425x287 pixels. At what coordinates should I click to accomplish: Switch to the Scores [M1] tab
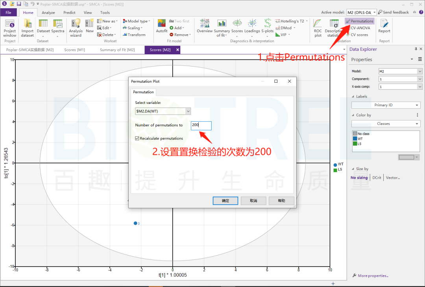coord(74,50)
